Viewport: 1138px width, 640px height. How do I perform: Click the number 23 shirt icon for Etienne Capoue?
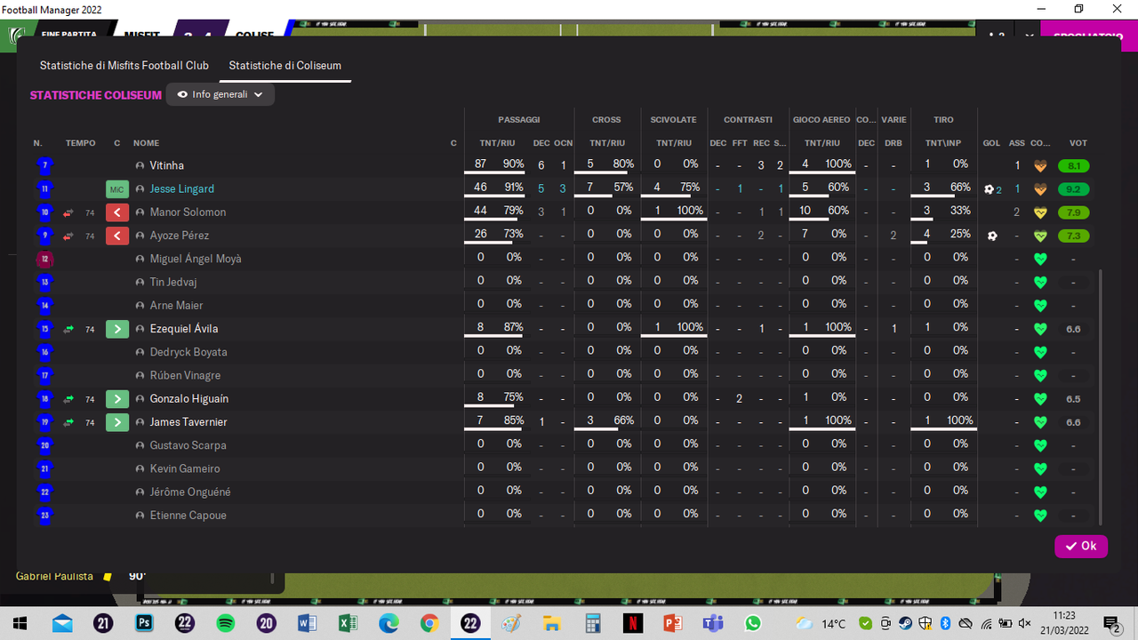coord(45,515)
